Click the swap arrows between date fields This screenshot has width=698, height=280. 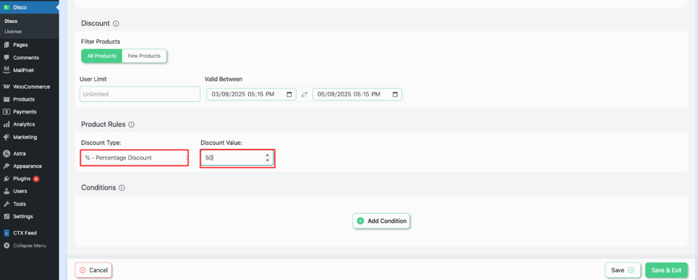305,94
